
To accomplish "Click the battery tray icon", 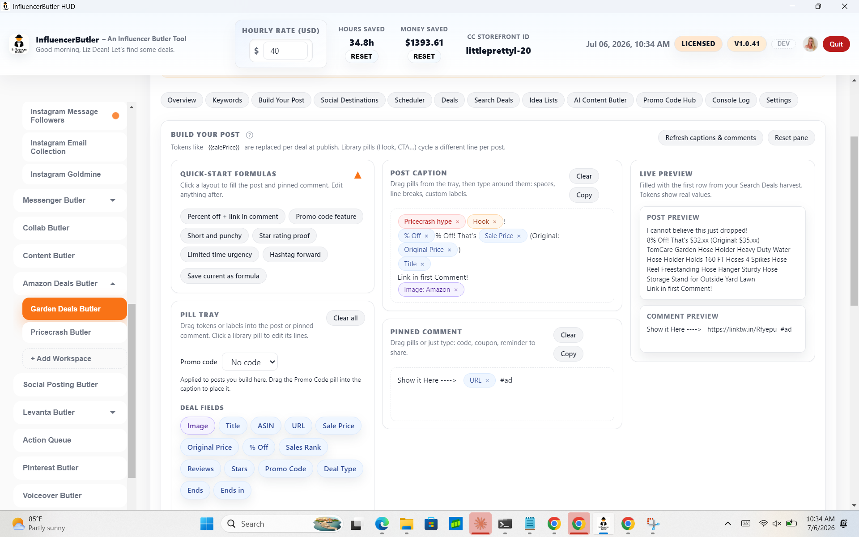I will tap(791, 524).
